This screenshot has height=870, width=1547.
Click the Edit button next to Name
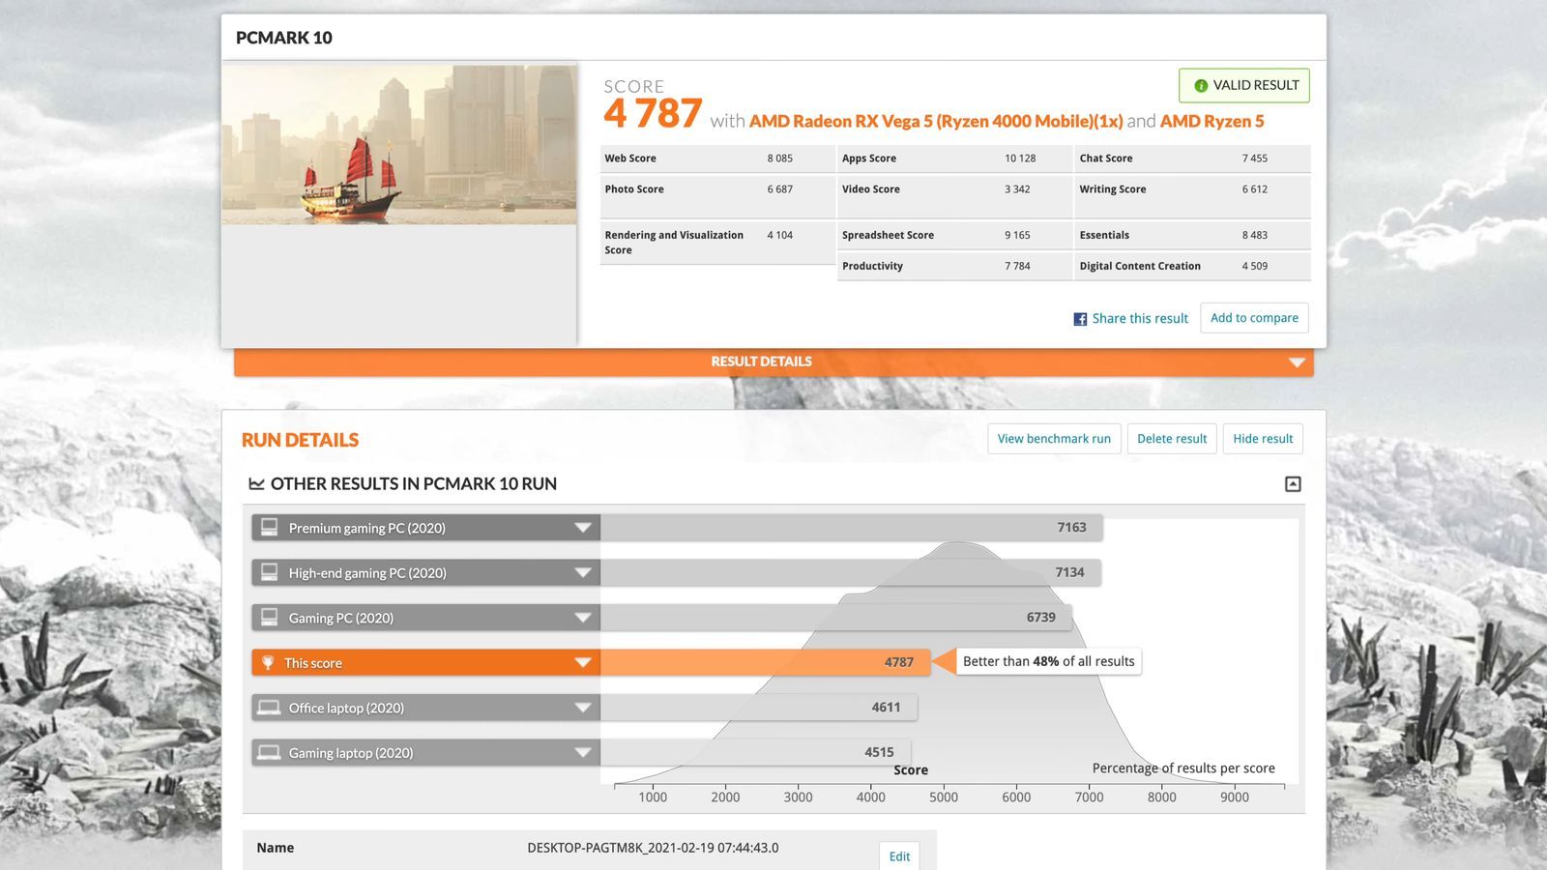click(x=899, y=856)
